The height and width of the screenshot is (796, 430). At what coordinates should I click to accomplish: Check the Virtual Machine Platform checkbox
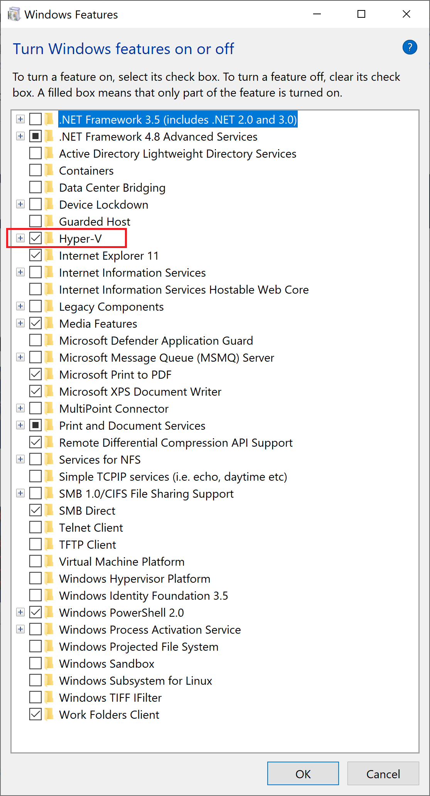(35, 561)
